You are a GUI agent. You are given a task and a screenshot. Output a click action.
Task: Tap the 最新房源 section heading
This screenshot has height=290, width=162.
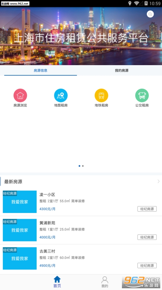tap(13, 182)
